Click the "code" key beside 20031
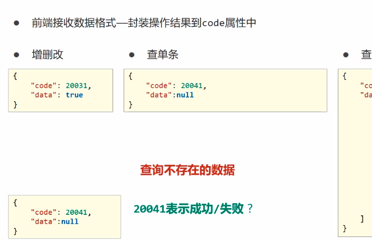This screenshot has height=240, width=372. pyautogui.click(x=44, y=86)
